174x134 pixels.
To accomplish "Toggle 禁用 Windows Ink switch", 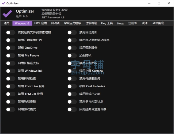I will (11, 71).
